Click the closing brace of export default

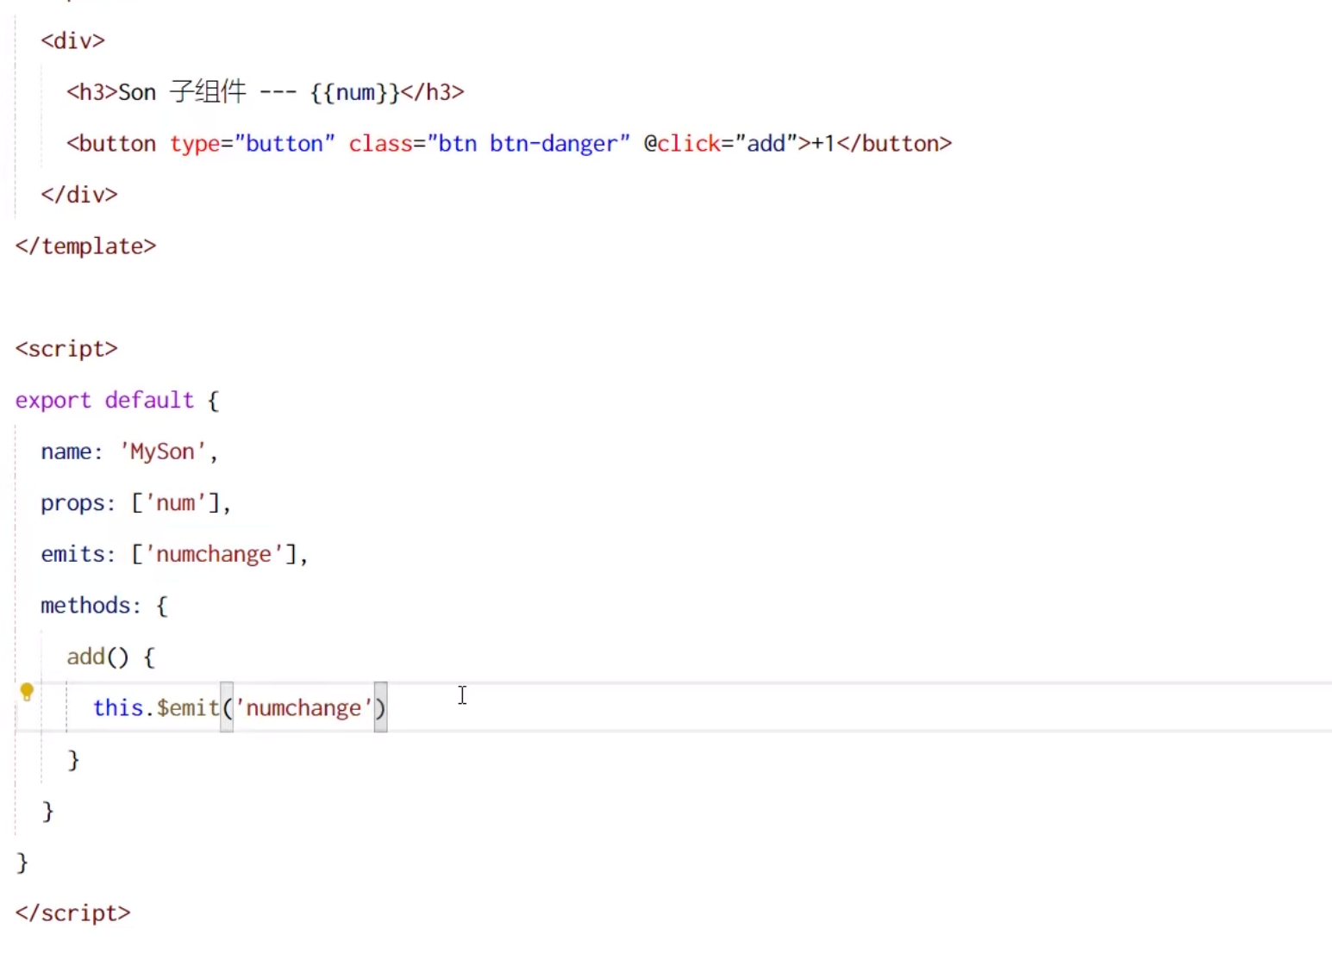click(x=22, y=863)
